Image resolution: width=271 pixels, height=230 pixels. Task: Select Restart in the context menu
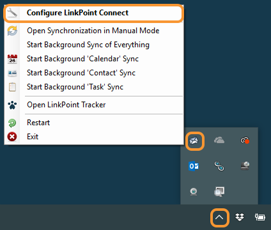click(94, 123)
